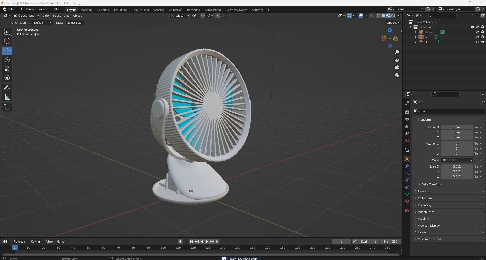This screenshot has width=486, height=260.
Task: Click the Scale X value field
Action: coord(457,166)
